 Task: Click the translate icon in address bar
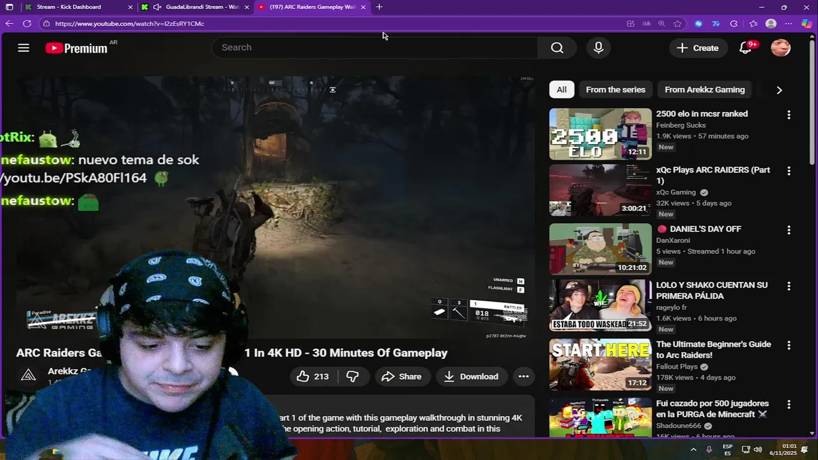coord(646,24)
